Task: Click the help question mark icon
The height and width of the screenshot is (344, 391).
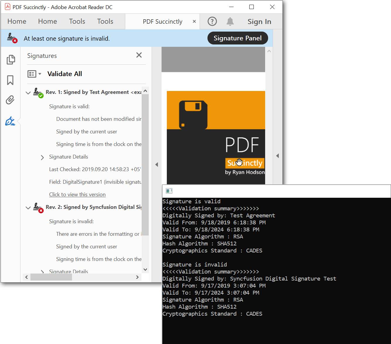Action: 212,21
